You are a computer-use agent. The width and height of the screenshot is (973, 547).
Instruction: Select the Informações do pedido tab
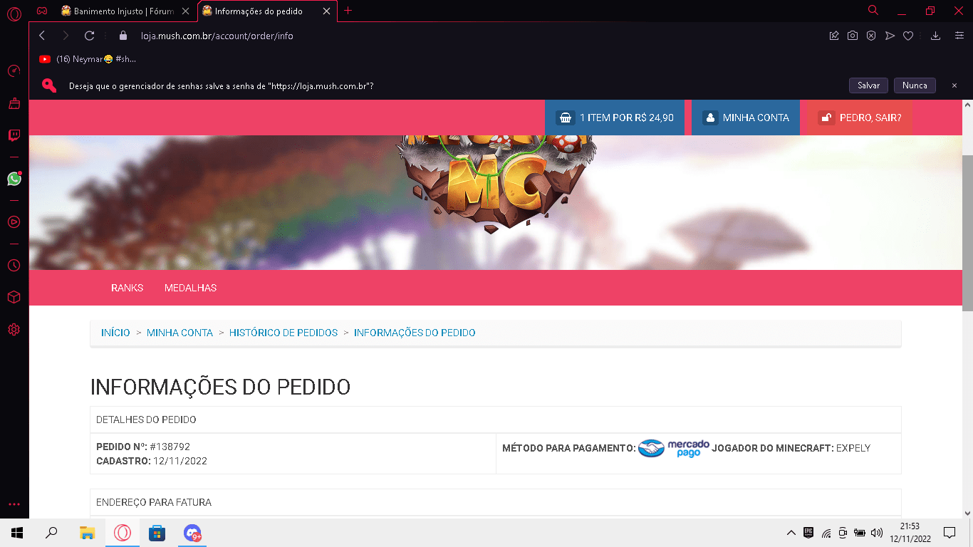coord(259,11)
